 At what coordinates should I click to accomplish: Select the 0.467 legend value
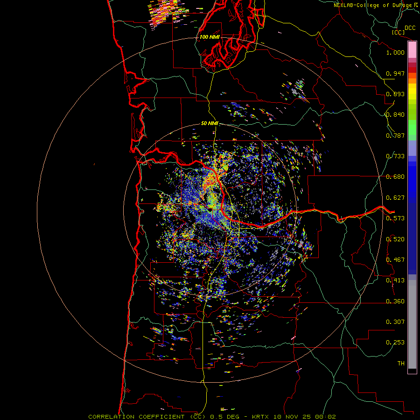pos(395,260)
